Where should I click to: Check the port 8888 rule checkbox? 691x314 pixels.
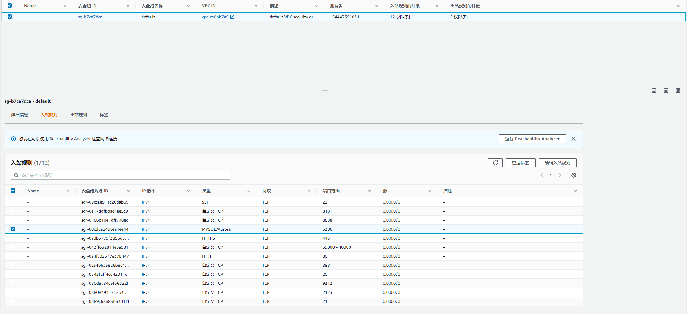point(13,220)
